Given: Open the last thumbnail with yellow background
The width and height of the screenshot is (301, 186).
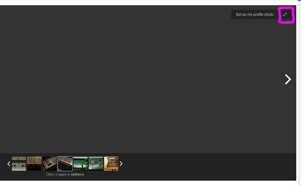Looking at the screenshot, I should tap(111, 164).
